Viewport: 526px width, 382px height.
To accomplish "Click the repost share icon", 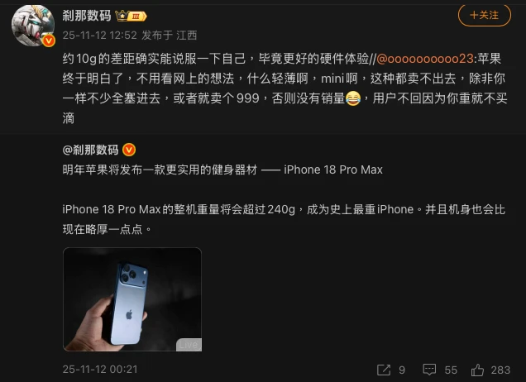I will (x=384, y=370).
